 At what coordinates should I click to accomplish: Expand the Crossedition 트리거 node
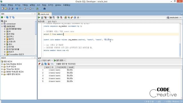pyautogui.click(x=5, y=54)
